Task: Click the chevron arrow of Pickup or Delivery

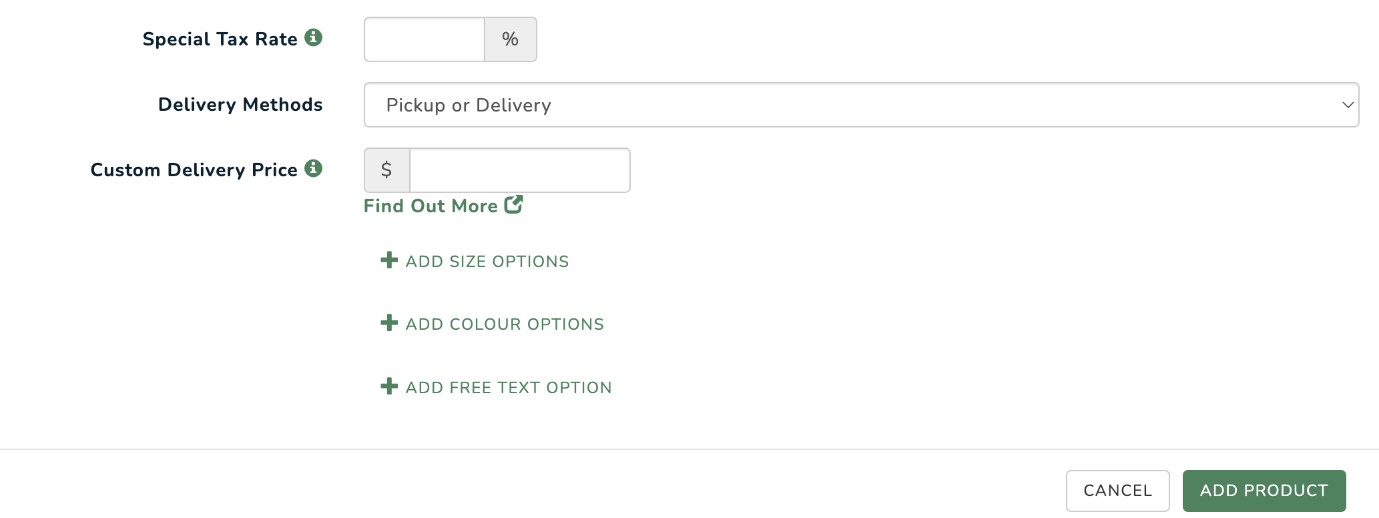Action: pos(1348,105)
